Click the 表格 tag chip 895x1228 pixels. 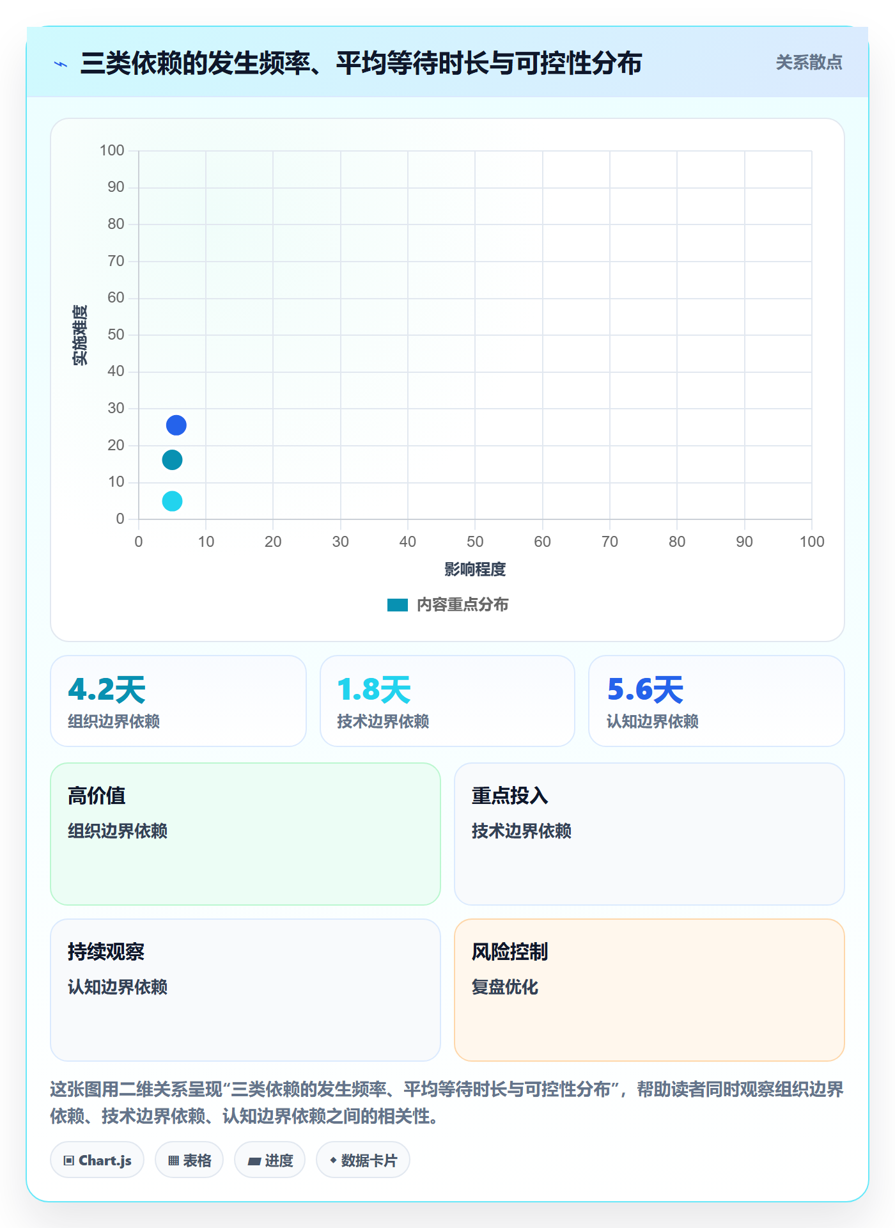point(189,1160)
